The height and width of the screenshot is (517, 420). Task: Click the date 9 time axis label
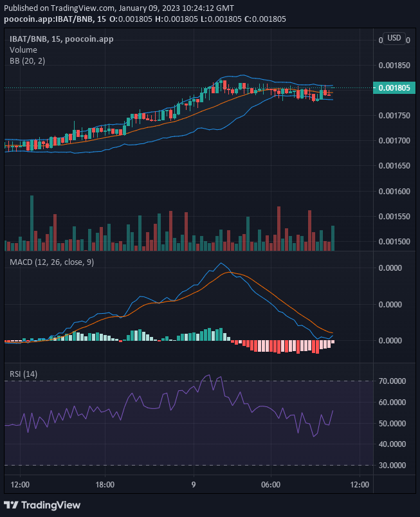(194, 485)
